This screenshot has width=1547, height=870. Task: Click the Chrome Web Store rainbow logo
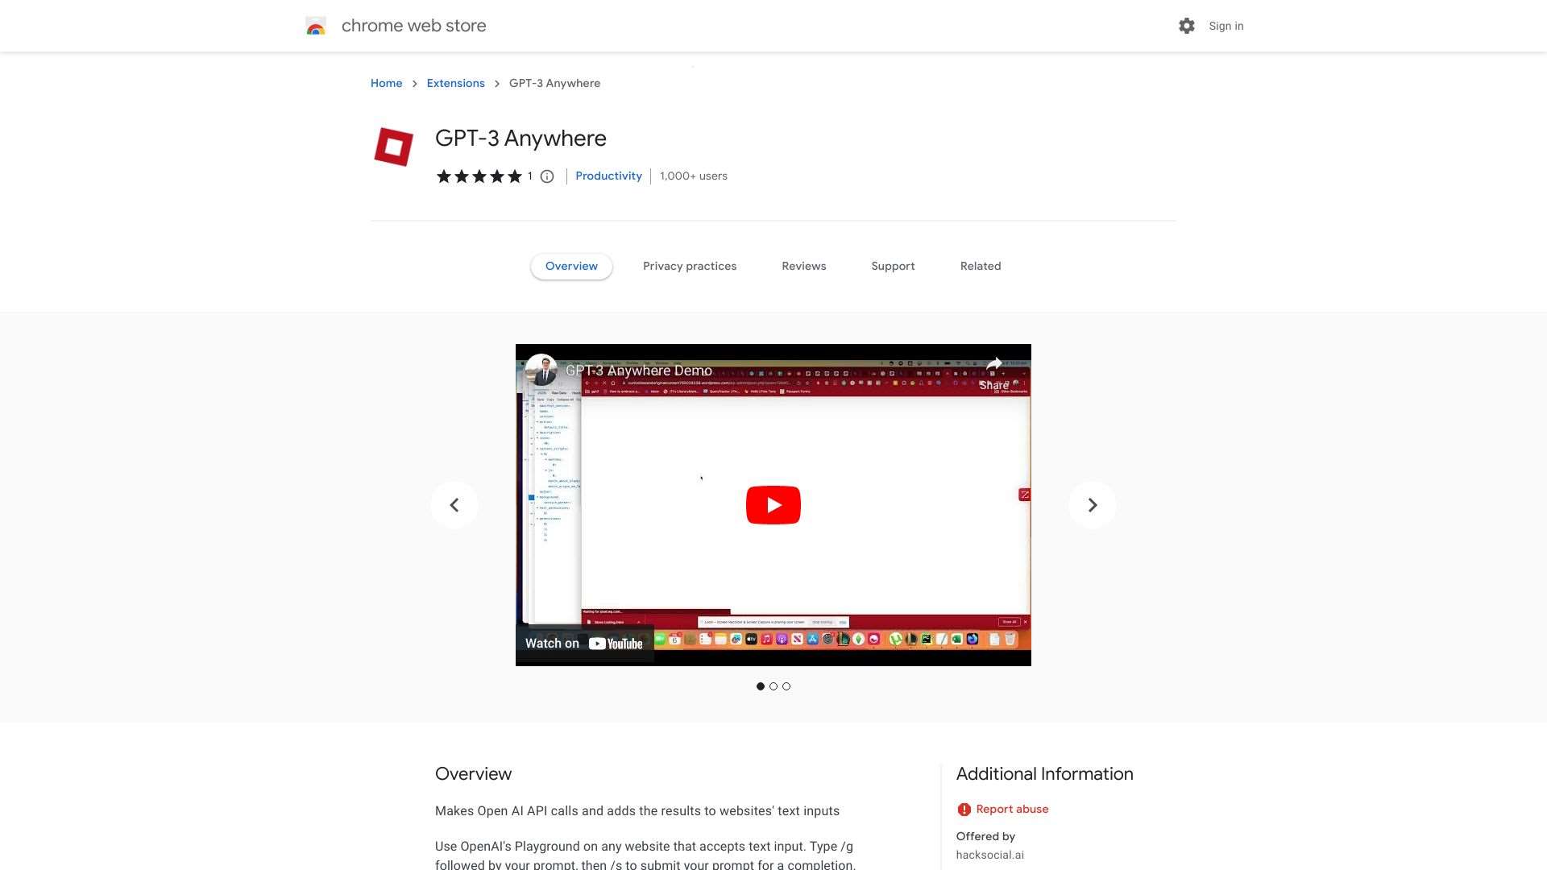tap(316, 26)
